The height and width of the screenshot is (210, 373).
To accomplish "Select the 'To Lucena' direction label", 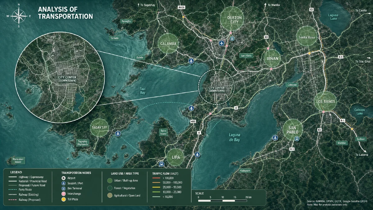I will pyautogui.click(x=361, y=155).
